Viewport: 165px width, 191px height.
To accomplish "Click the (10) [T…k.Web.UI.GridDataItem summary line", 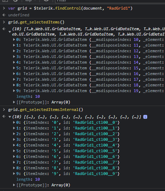I will coord(89,31).
